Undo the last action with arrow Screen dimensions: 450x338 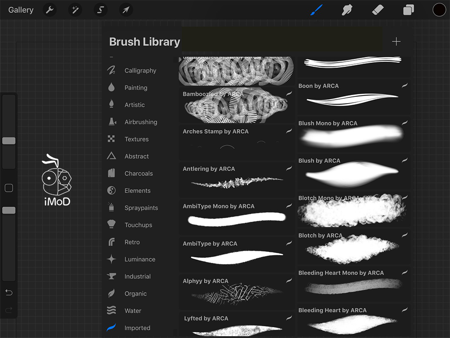tap(9, 292)
